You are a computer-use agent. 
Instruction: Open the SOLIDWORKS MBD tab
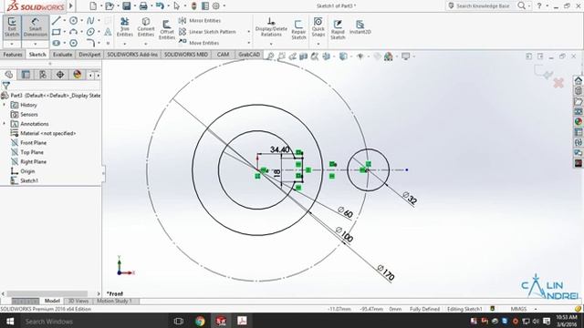pos(186,55)
